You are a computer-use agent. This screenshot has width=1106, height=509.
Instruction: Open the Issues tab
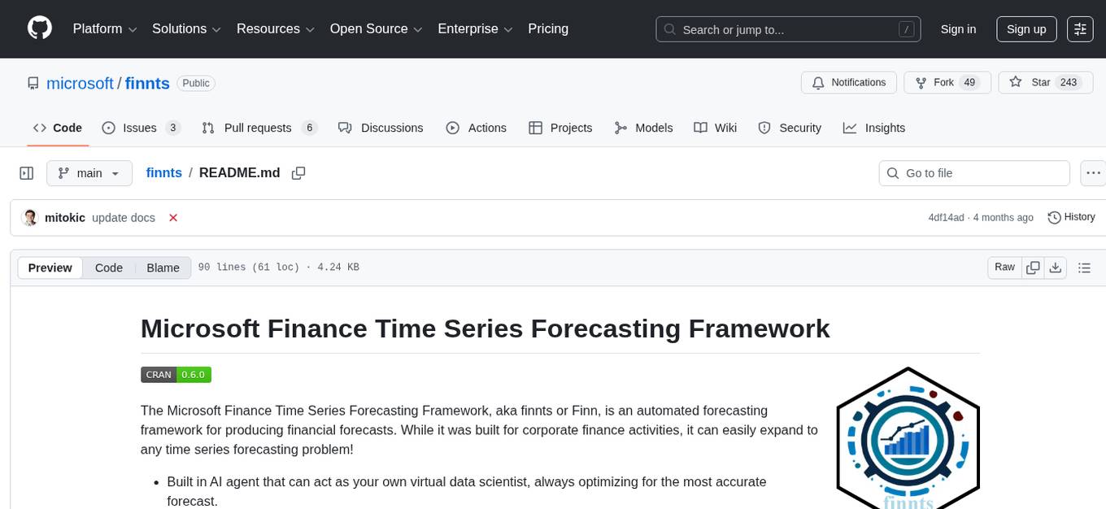[141, 128]
